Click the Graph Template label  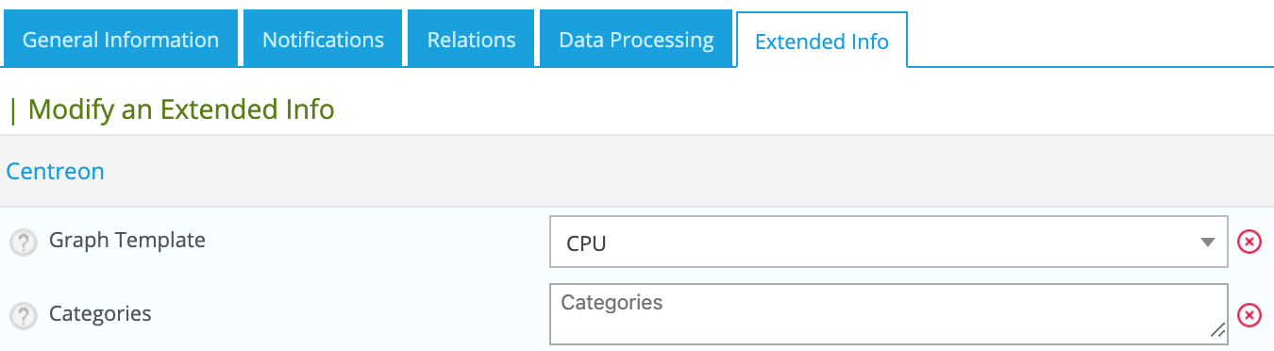[127, 240]
